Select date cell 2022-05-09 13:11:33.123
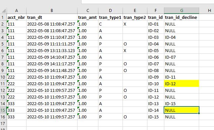 52,51
